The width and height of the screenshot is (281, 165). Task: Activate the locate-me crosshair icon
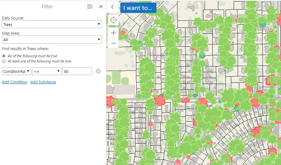[113, 20]
